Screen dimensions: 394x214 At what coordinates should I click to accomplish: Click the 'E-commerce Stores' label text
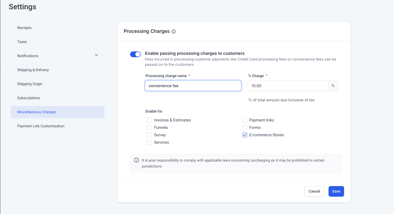[267, 135]
